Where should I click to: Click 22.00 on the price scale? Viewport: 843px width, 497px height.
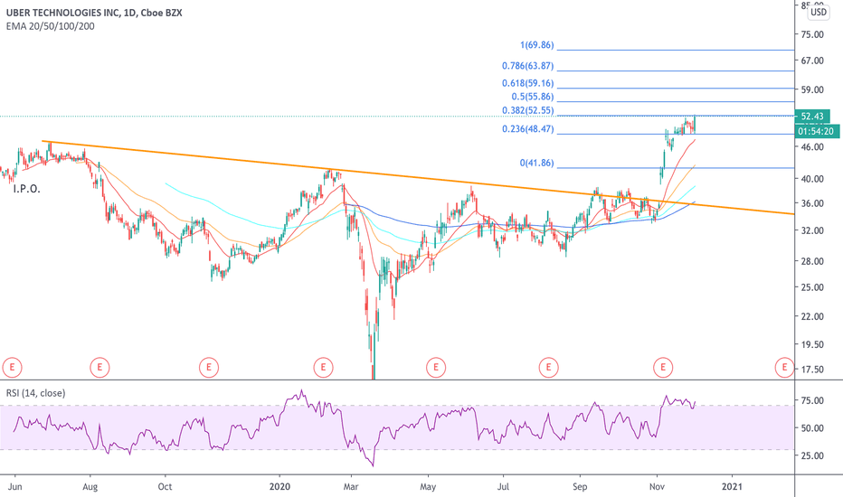click(812, 316)
